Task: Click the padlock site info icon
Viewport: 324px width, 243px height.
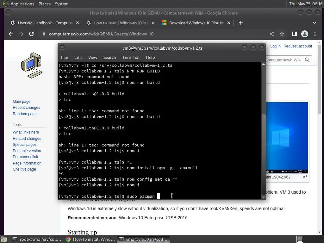Action: click(44, 34)
